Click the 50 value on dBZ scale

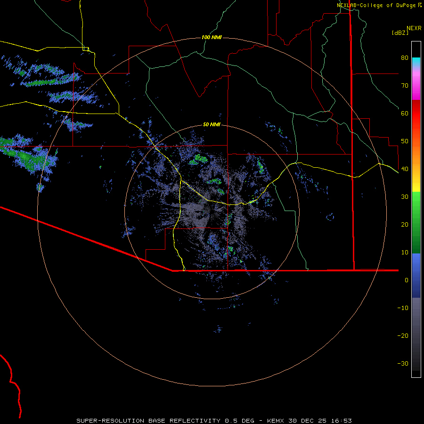pyautogui.click(x=405, y=141)
